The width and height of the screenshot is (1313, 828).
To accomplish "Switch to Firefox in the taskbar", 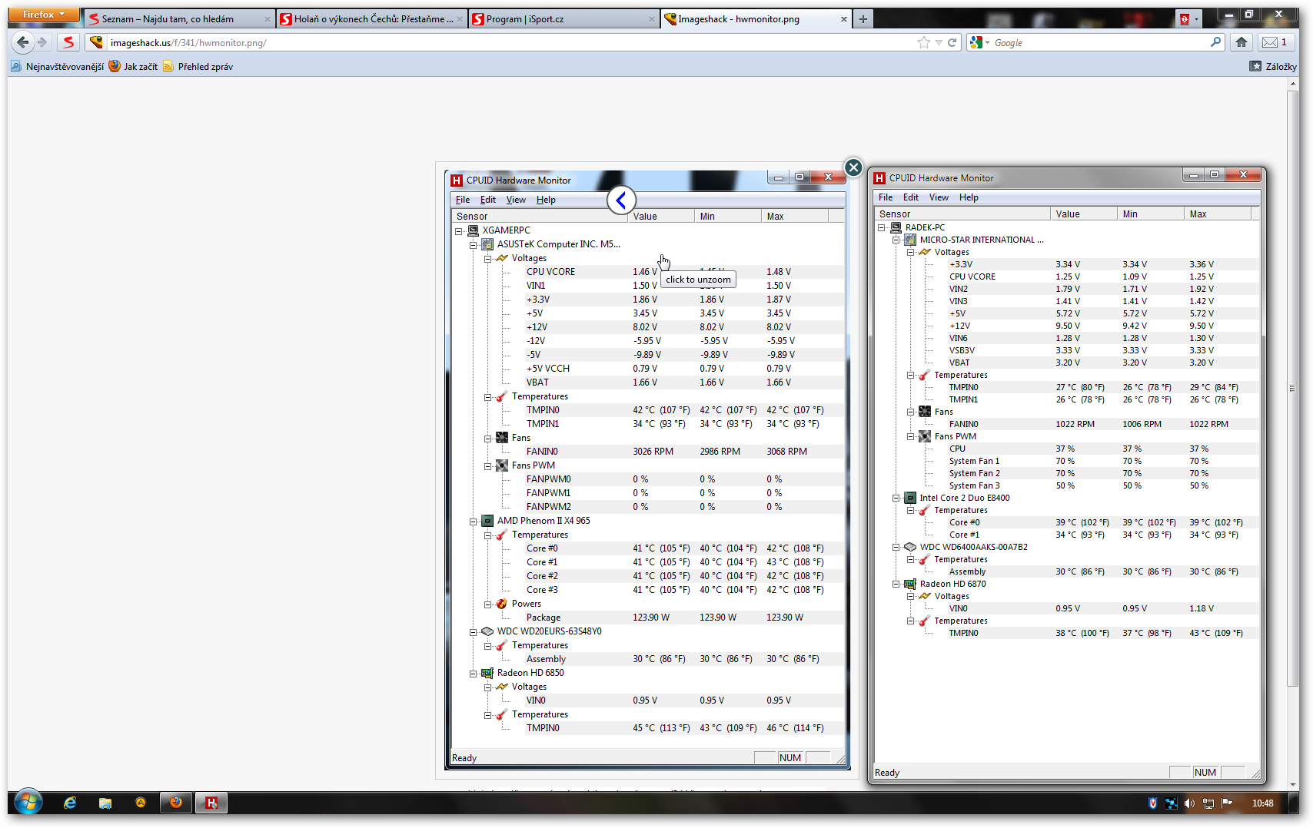I will [x=176, y=803].
